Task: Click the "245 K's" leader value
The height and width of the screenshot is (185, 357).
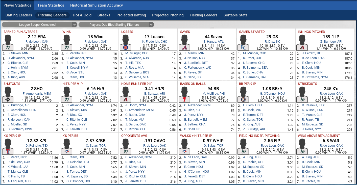Action: point(331,89)
